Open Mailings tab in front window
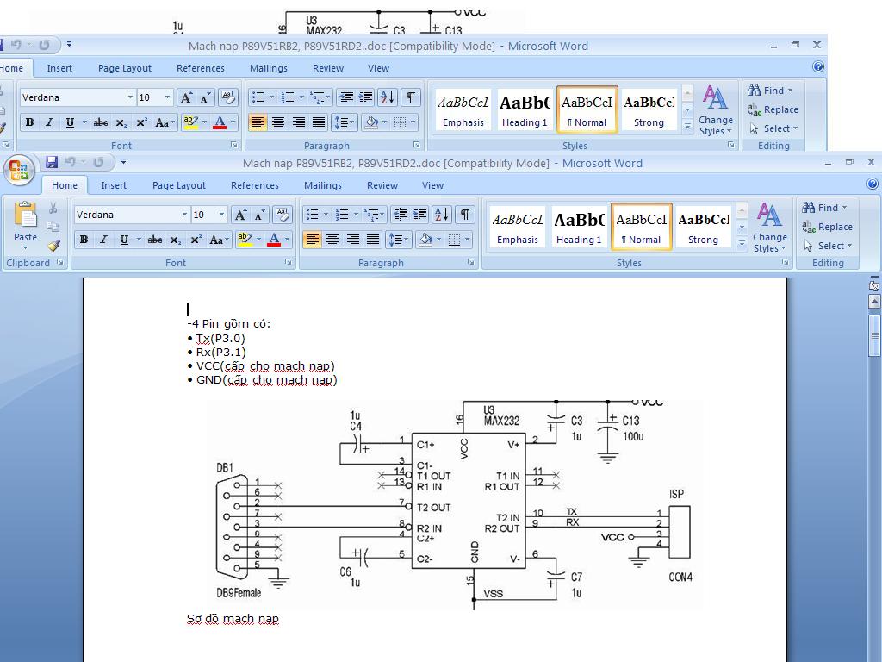This screenshot has width=882, height=662. point(323,185)
